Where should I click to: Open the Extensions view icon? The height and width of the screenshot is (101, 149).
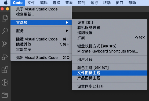pyautogui.click(x=5, y=70)
